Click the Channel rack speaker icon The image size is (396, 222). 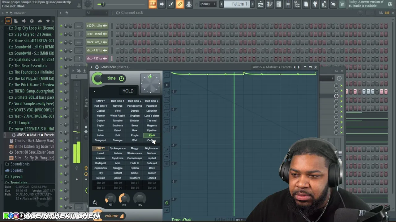[118, 13]
